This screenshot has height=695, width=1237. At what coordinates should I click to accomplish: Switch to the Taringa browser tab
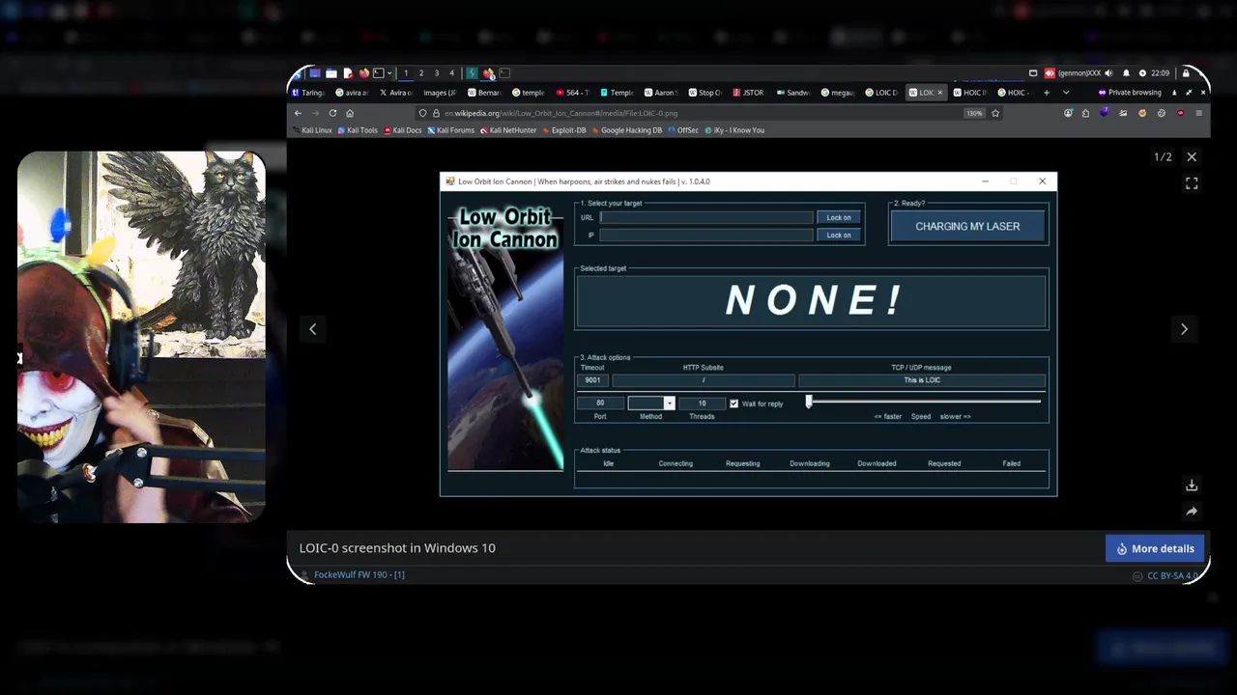(308, 93)
